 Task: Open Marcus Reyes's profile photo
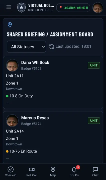(12, 121)
